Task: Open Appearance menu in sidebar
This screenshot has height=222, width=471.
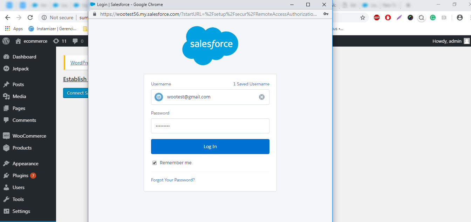Action: tap(25, 164)
